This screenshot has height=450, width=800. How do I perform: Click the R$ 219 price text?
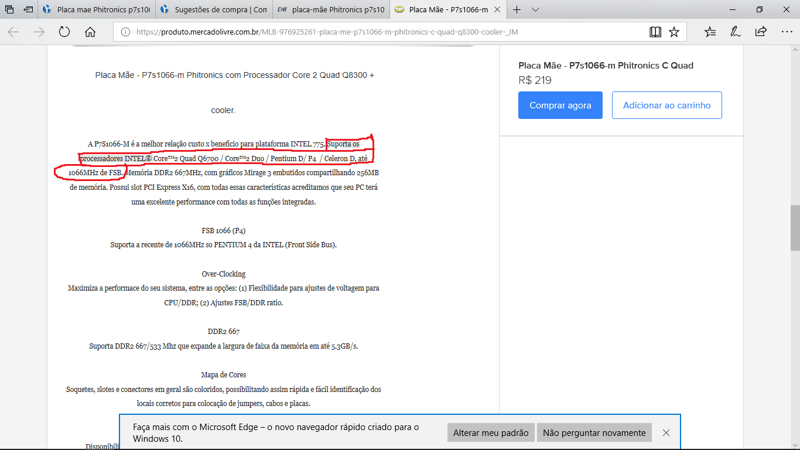535,80
